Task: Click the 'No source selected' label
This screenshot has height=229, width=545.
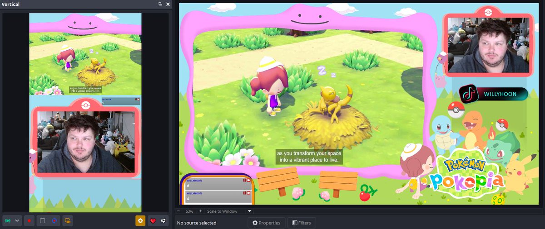Action: click(x=197, y=223)
